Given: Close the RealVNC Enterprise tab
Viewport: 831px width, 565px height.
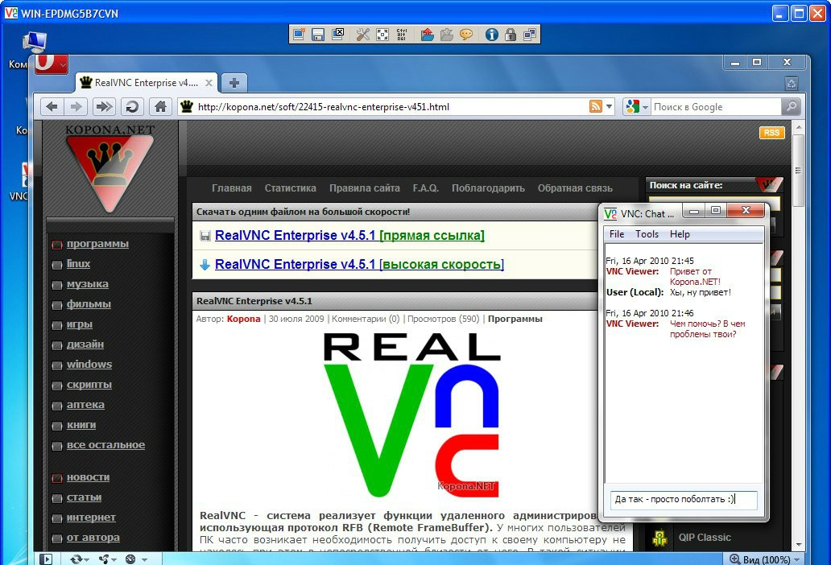Looking at the screenshot, I should click(x=209, y=83).
